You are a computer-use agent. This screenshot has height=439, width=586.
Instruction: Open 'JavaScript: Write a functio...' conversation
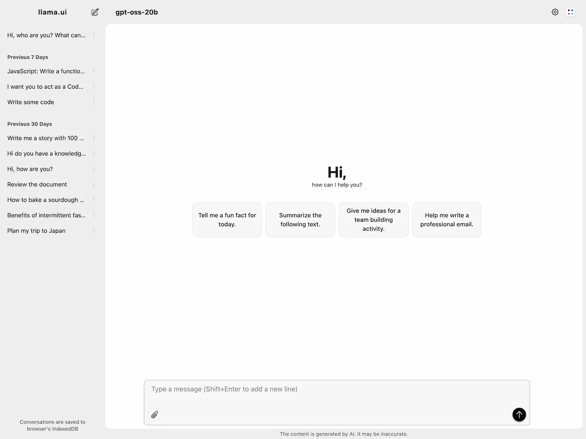point(46,71)
